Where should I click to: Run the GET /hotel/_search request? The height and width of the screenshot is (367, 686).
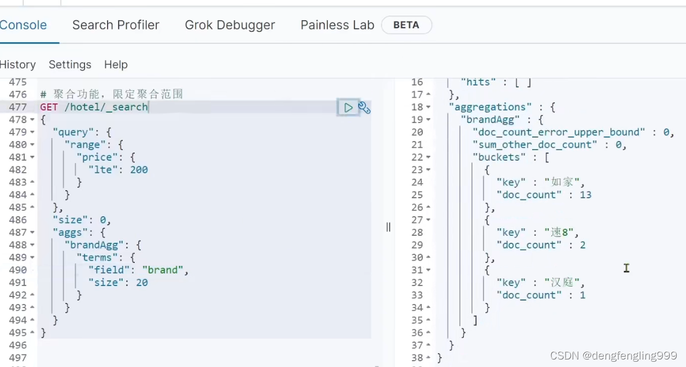pos(348,107)
